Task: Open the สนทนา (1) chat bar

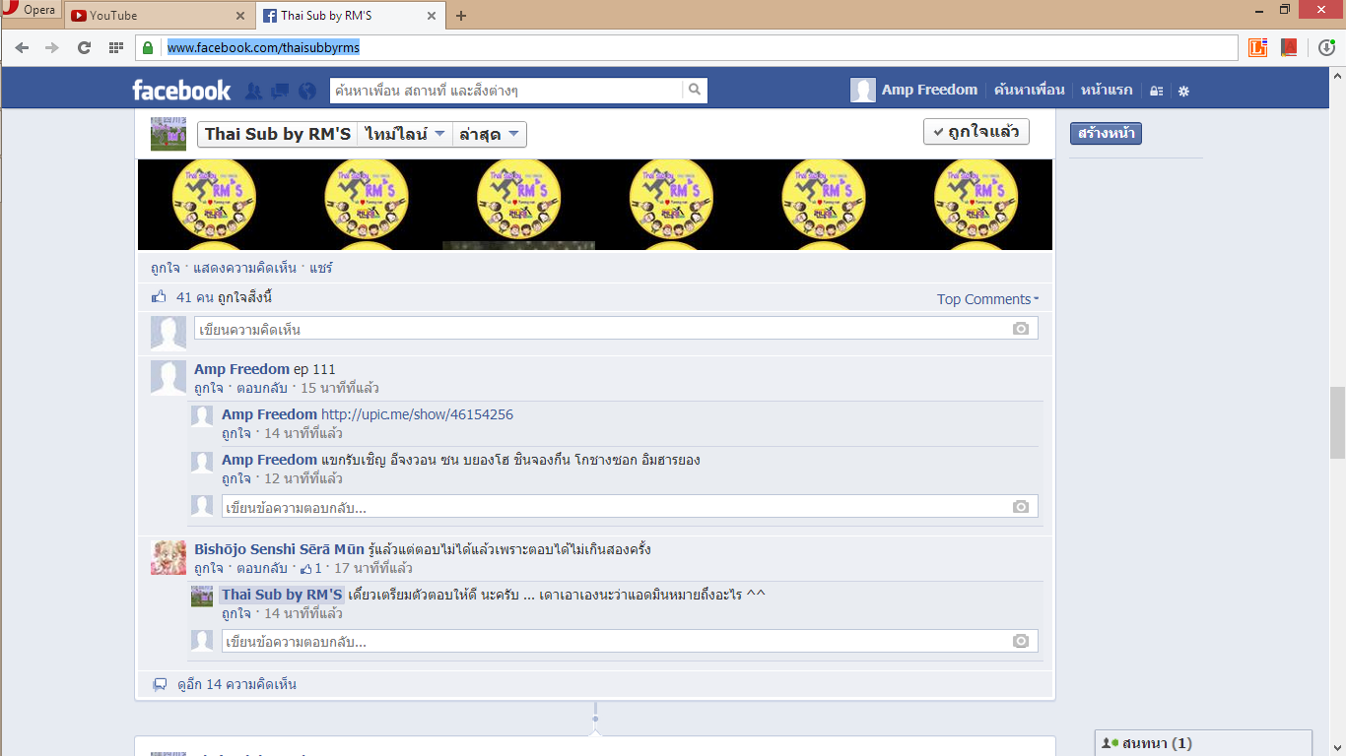Action: pos(1203,743)
